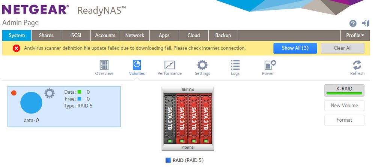The image size is (375, 167).
Task: Click the logout door icon
Action: (366, 24)
